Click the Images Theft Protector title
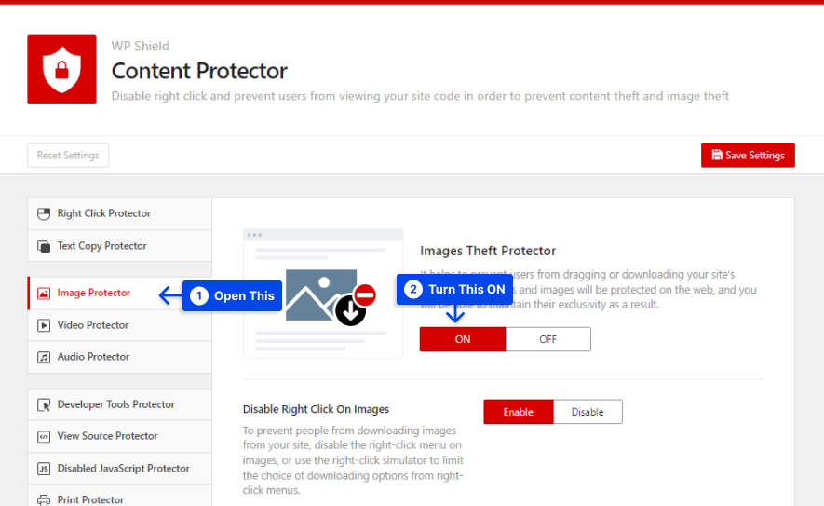 point(488,251)
